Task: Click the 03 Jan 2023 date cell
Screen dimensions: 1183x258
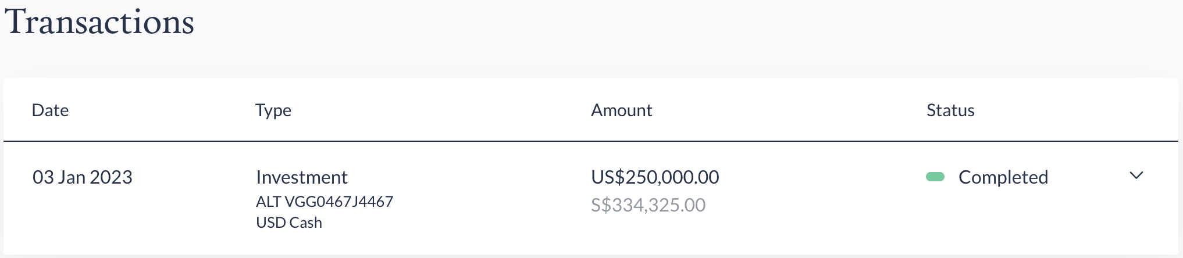Action: [x=83, y=177]
